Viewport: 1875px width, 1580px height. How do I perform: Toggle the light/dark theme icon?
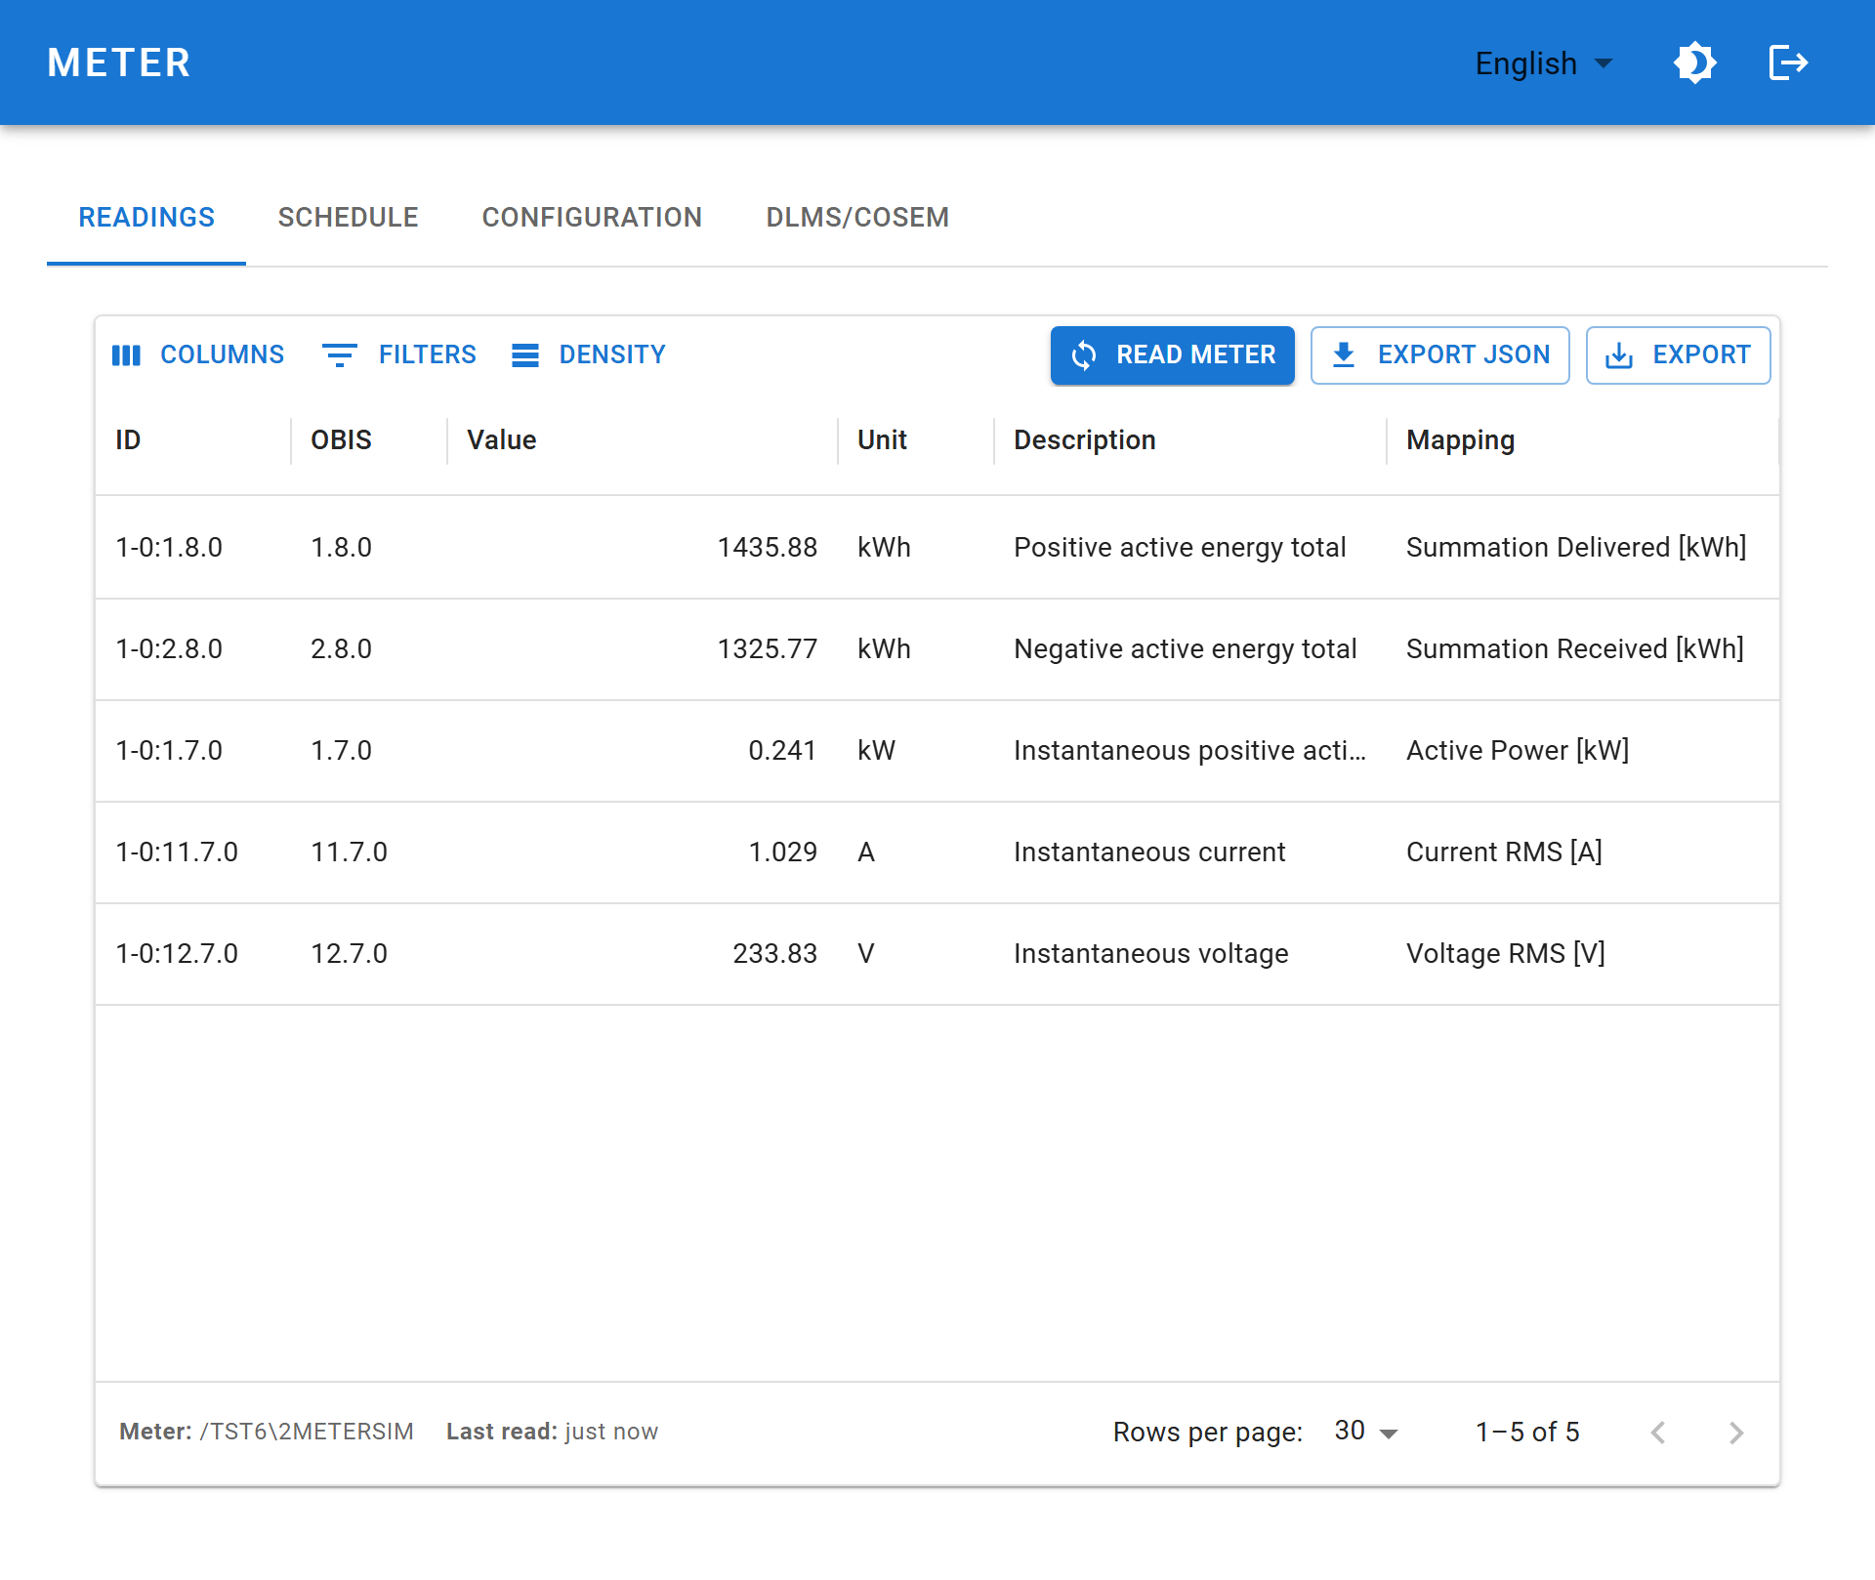[x=1695, y=63]
